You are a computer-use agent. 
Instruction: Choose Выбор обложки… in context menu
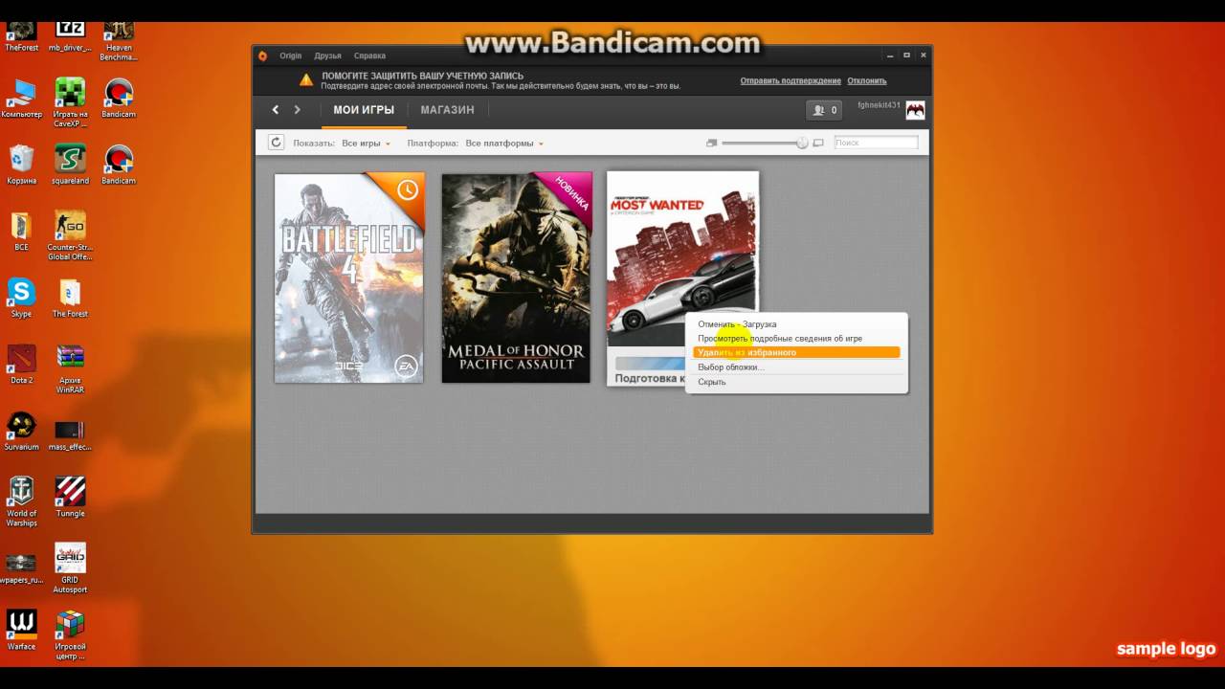(x=731, y=367)
